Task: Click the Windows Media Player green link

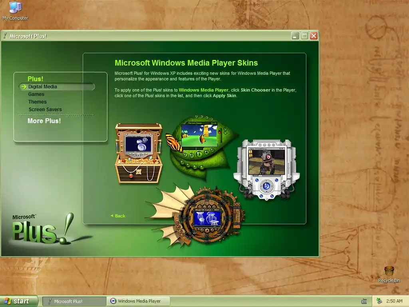Action: [x=203, y=90]
